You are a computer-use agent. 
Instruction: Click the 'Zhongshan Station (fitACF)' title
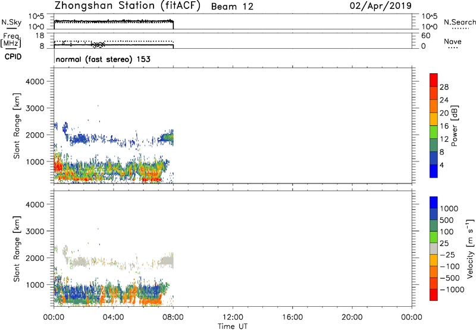coord(127,5)
